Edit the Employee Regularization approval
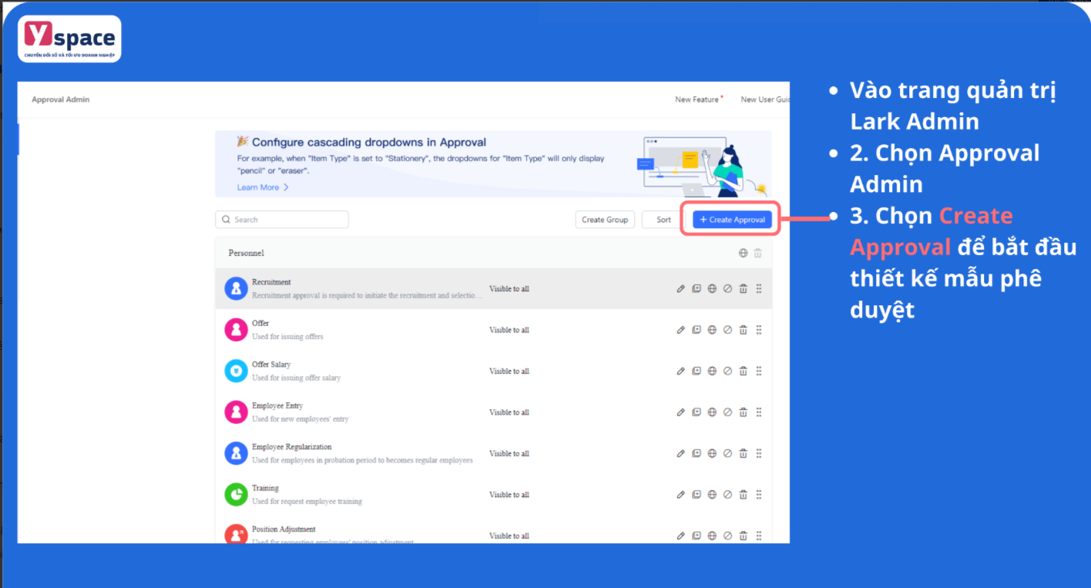 tap(680, 454)
